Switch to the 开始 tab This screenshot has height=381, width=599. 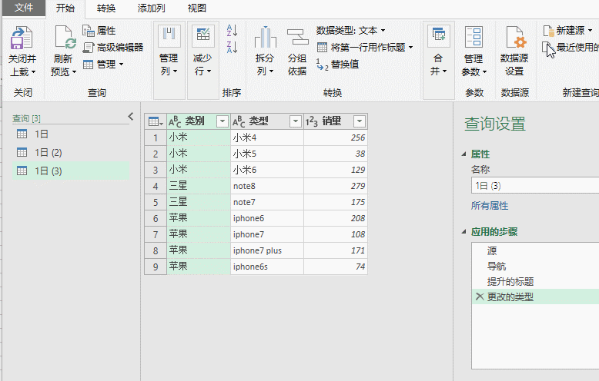[x=65, y=8]
